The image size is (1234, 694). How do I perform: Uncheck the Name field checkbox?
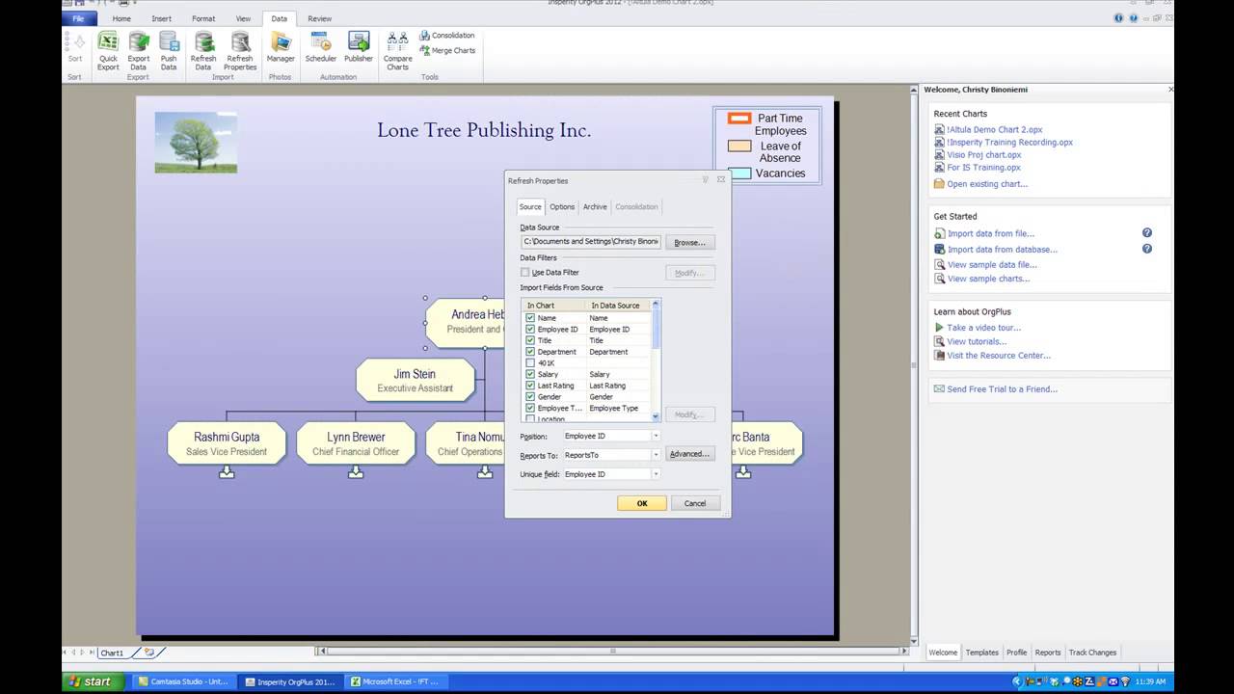(530, 318)
